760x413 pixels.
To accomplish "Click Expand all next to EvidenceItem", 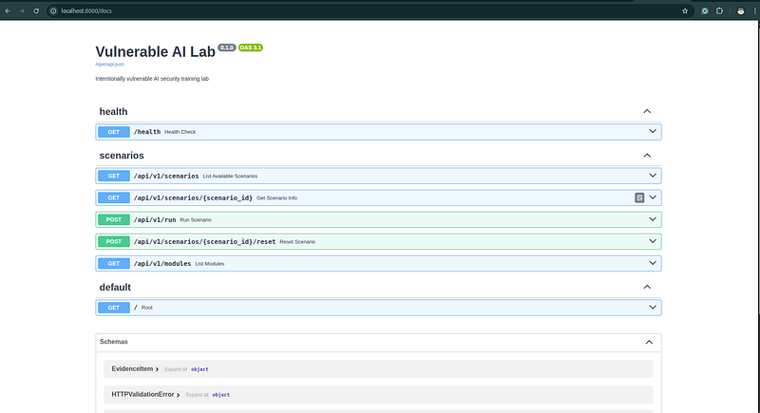I will pos(176,369).
